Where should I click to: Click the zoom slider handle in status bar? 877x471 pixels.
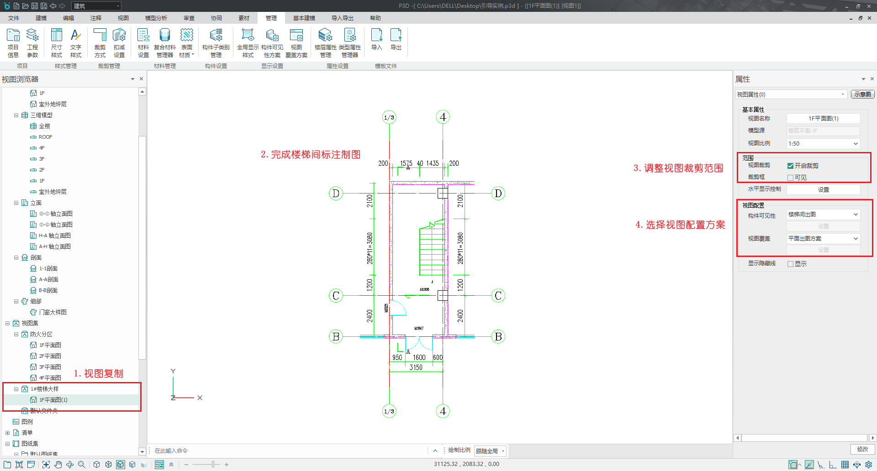[x=213, y=465]
